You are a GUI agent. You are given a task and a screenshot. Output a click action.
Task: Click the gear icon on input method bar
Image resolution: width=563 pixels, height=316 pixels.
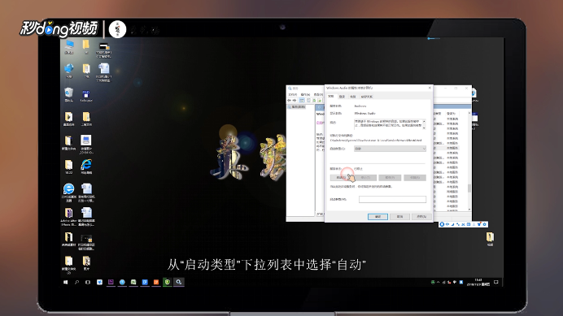pos(485,224)
